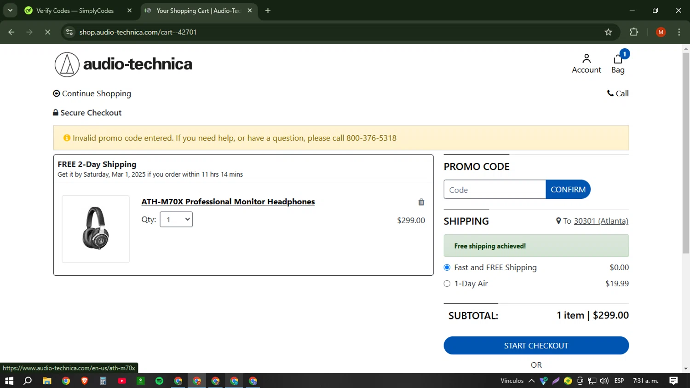Close the Your Shopping Cart tab
This screenshot has width=690, height=388.
[x=249, y=11]
